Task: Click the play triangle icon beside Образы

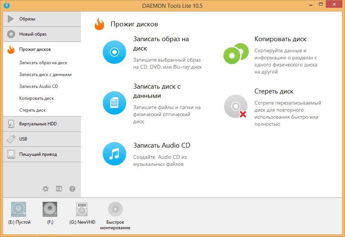Action: 10,19
